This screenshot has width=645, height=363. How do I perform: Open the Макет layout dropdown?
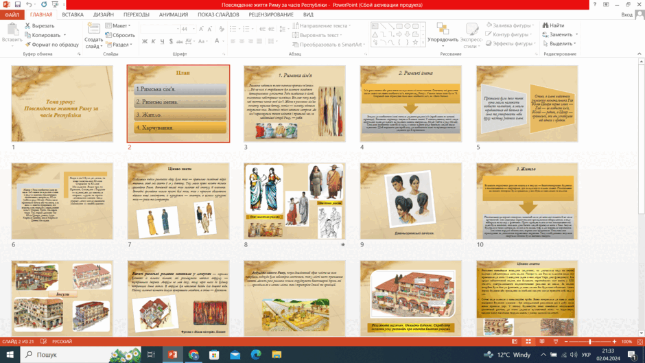[x=118, y=25]
